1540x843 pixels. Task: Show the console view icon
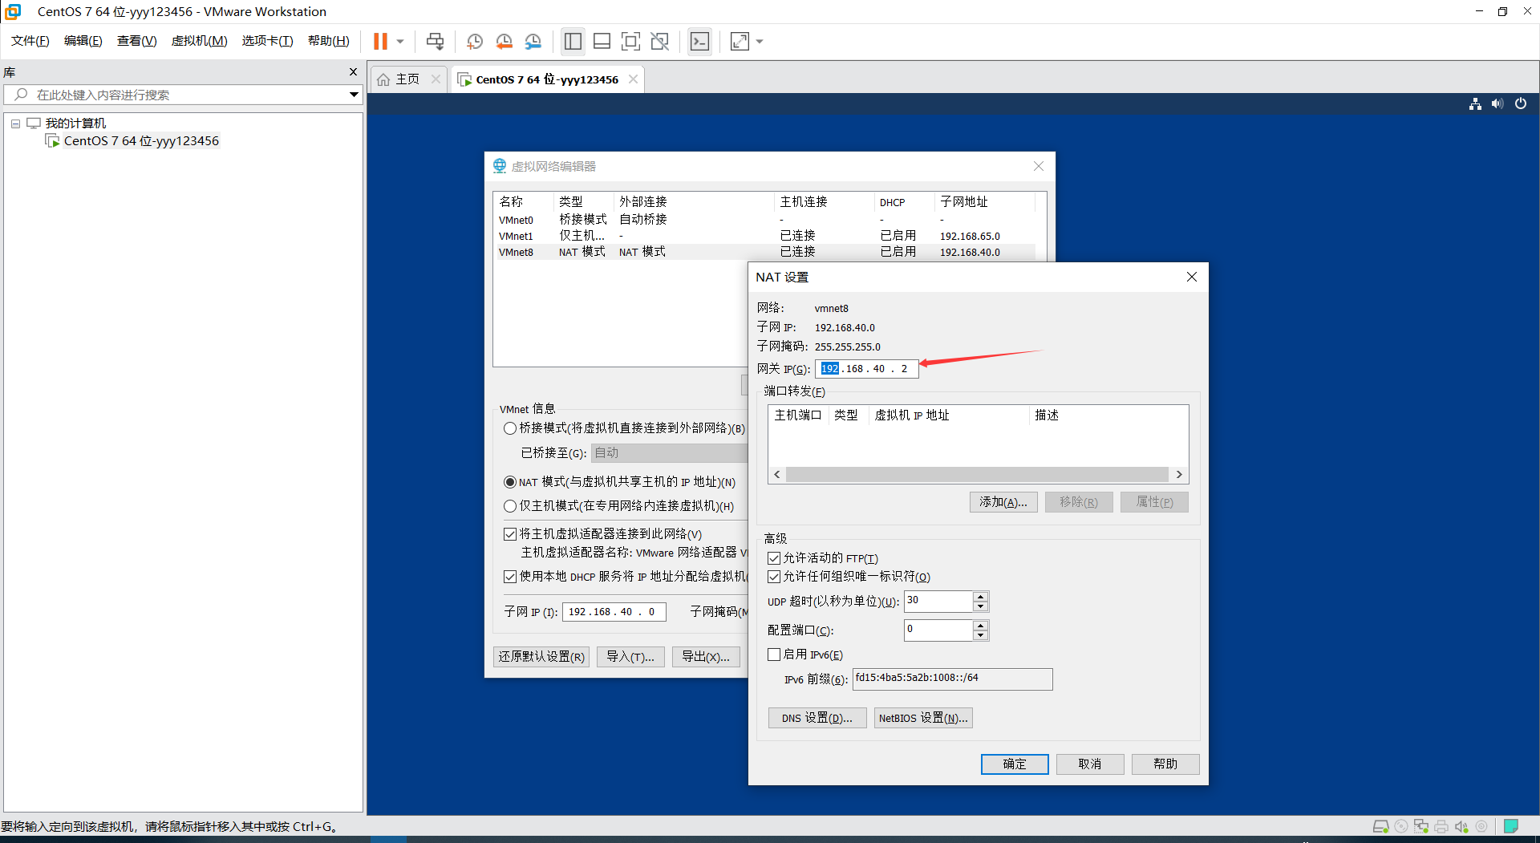click(x=699, y=41)
